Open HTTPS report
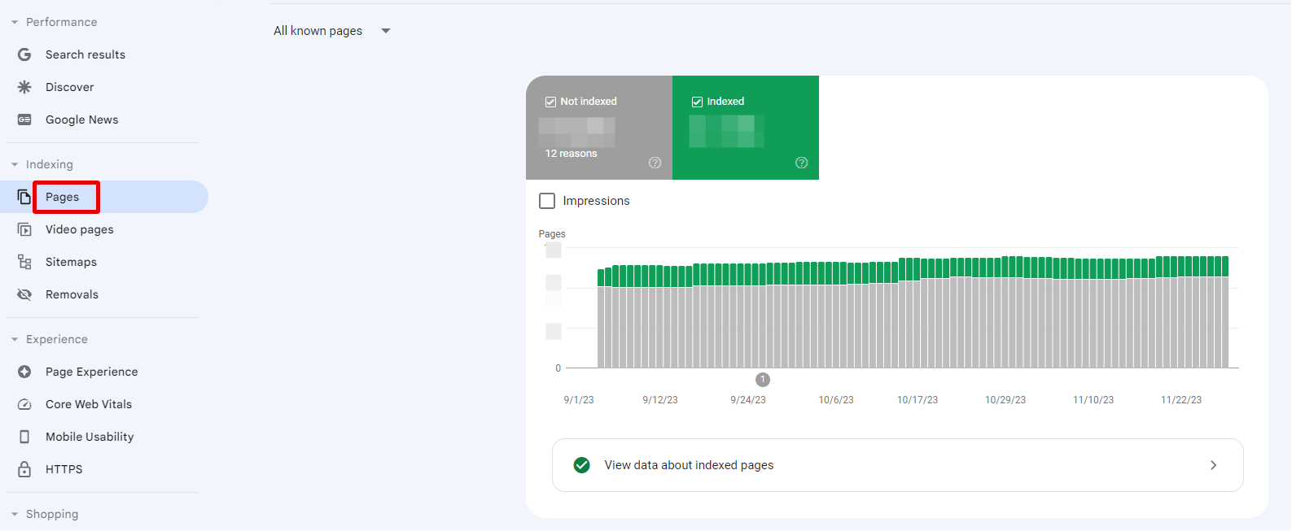Viewport: 1292px width, 531px height. (x=64, y=469)
